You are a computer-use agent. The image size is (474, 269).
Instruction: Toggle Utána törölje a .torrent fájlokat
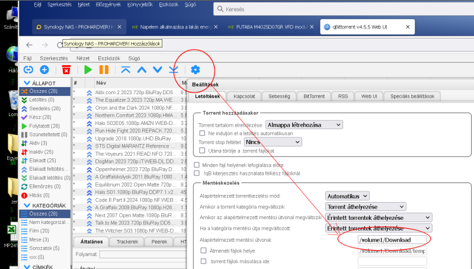click(202, 150)
